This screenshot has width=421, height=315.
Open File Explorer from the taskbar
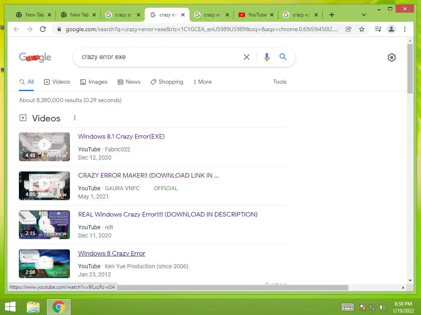pyautogui.click(x=33, y=307)
